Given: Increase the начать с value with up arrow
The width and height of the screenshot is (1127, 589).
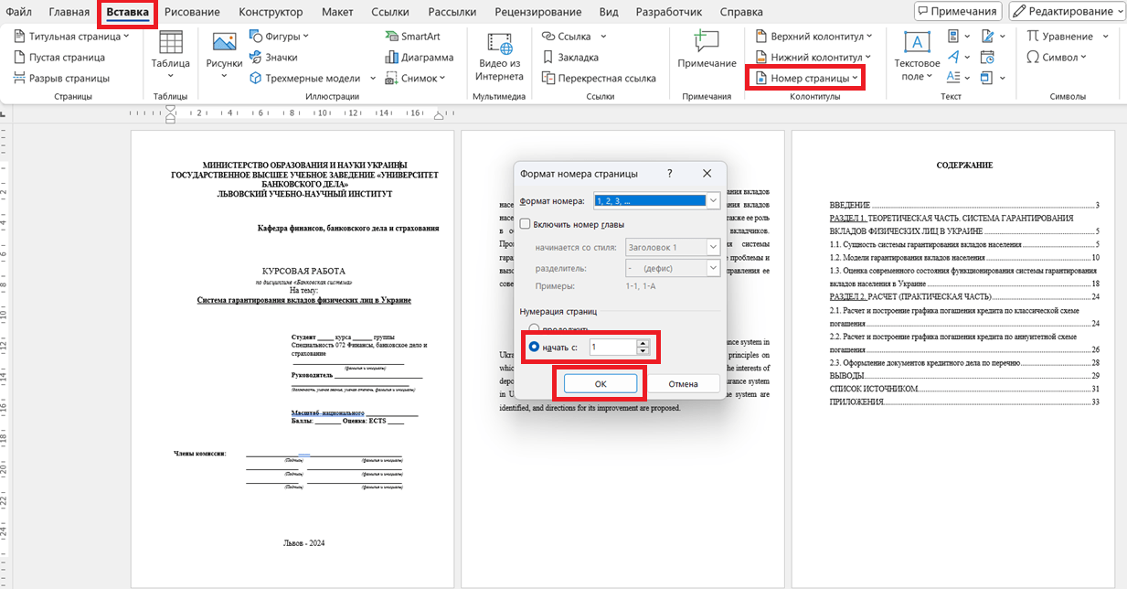Looking at the screenshot, I should pos(643,343).
